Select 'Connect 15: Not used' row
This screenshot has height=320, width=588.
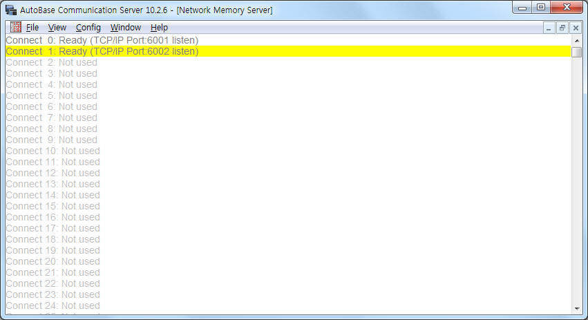pyautogui.click(x=288, y=207)
